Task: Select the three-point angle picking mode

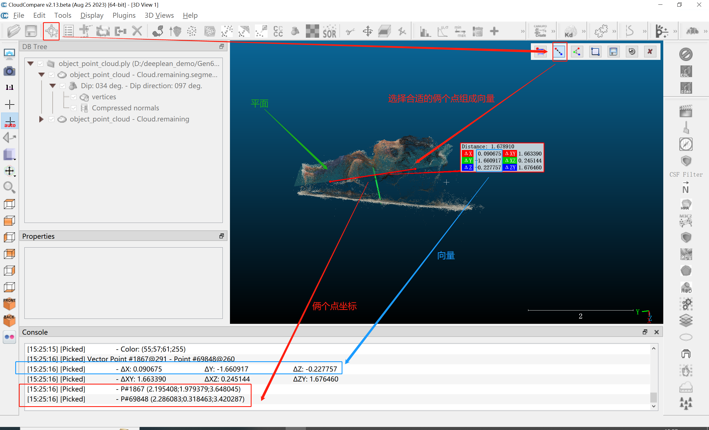Action: click(x=577, y=52)
